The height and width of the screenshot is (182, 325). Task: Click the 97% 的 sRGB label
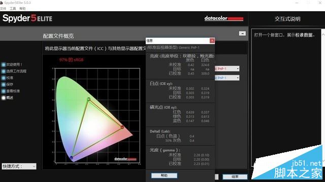pyautogui.click(x=71, y=60)
